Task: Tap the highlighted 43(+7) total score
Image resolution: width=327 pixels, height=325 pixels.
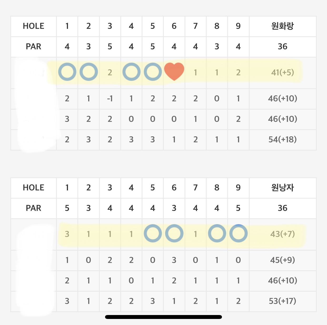Action: click(x=283, y=234)
